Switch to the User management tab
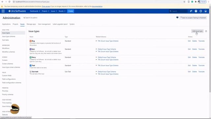The width and height of the screenshot is (211, 119). (x=44, y=24)
